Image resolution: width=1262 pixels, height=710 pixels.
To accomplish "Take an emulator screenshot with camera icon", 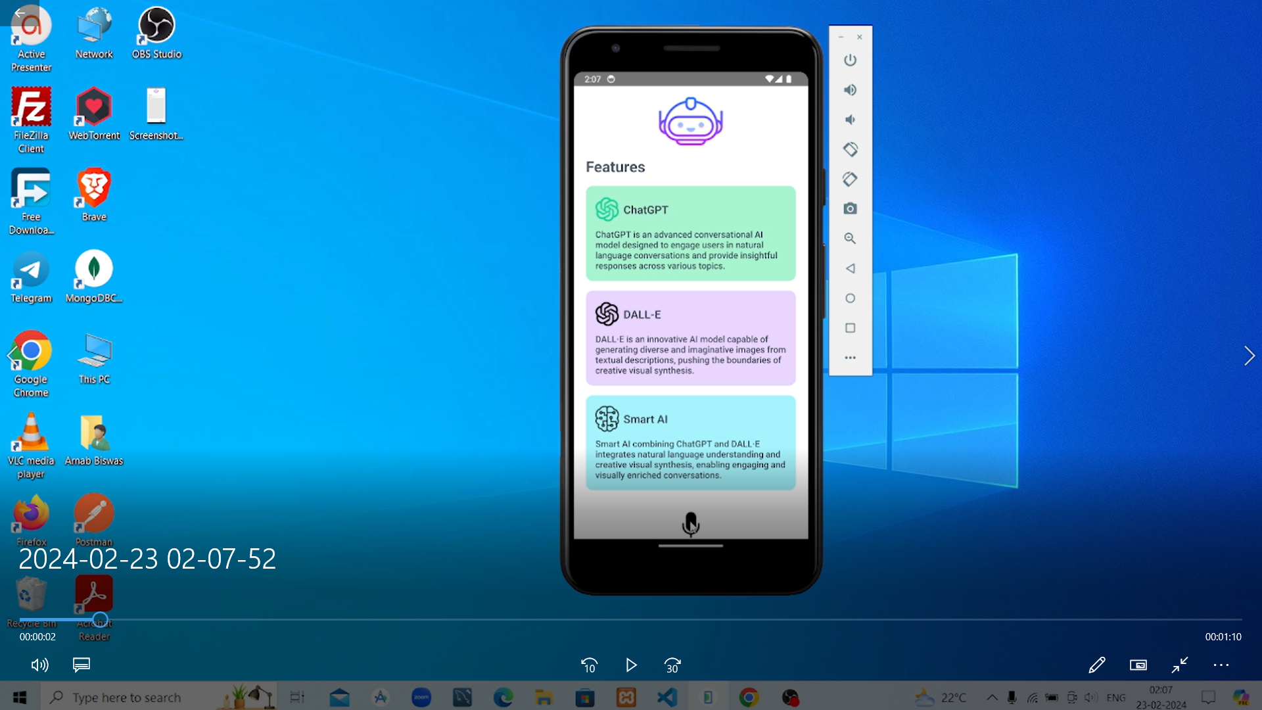I will coord(850,208).
